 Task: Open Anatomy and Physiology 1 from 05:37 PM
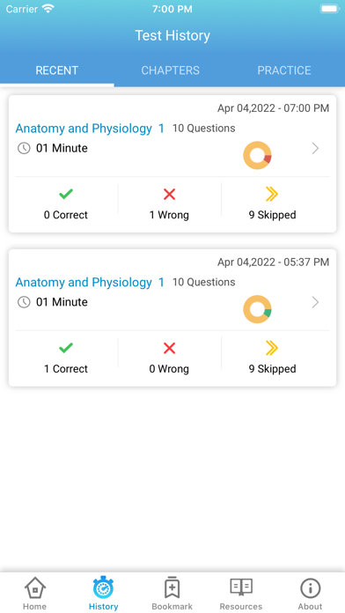(x=90, y=282)
